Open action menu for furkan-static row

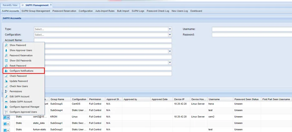coord(7,130)
